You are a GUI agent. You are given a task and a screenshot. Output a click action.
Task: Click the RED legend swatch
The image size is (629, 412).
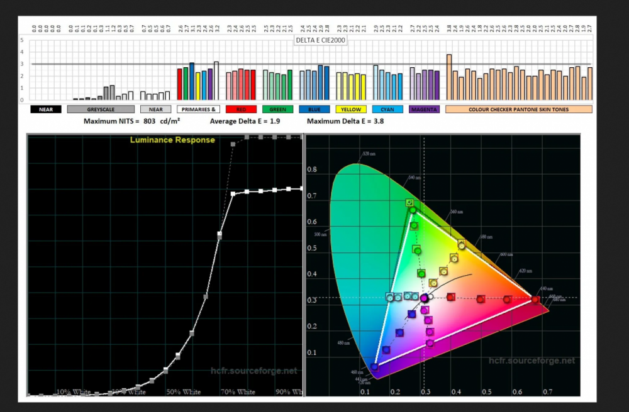pos(241,109)
